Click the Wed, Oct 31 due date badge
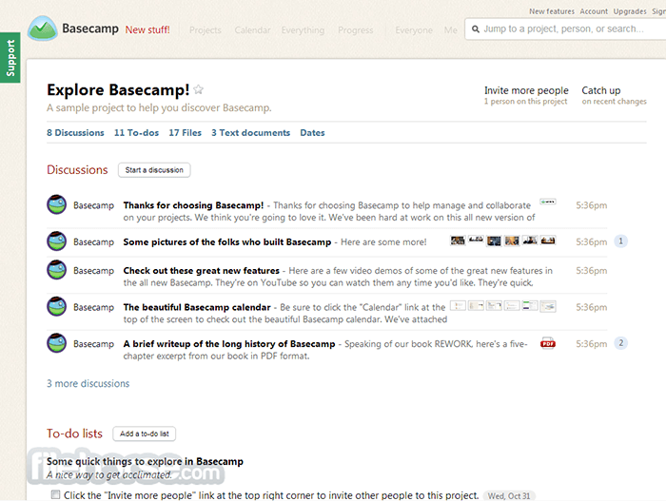 pos(509,495)
